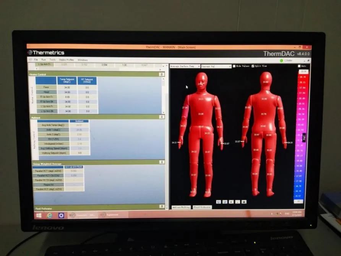The height and width of the screenshot is (256, 341).
Task: Edit Face temp setpoint cell
Action: pos(67,87)
